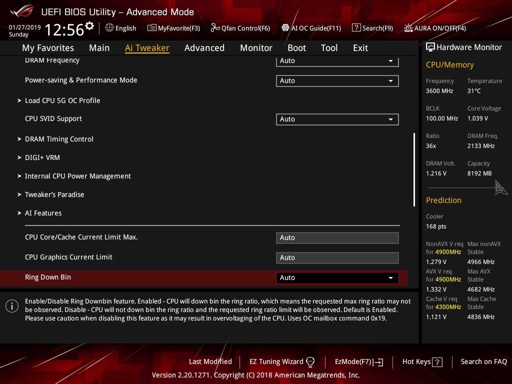Expand Tweaker's Paradise submenu
The width and height of the screenshot is (512, 384).
(x=54, y=194)
